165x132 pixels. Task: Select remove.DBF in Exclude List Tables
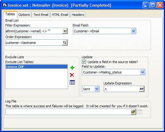37,67
